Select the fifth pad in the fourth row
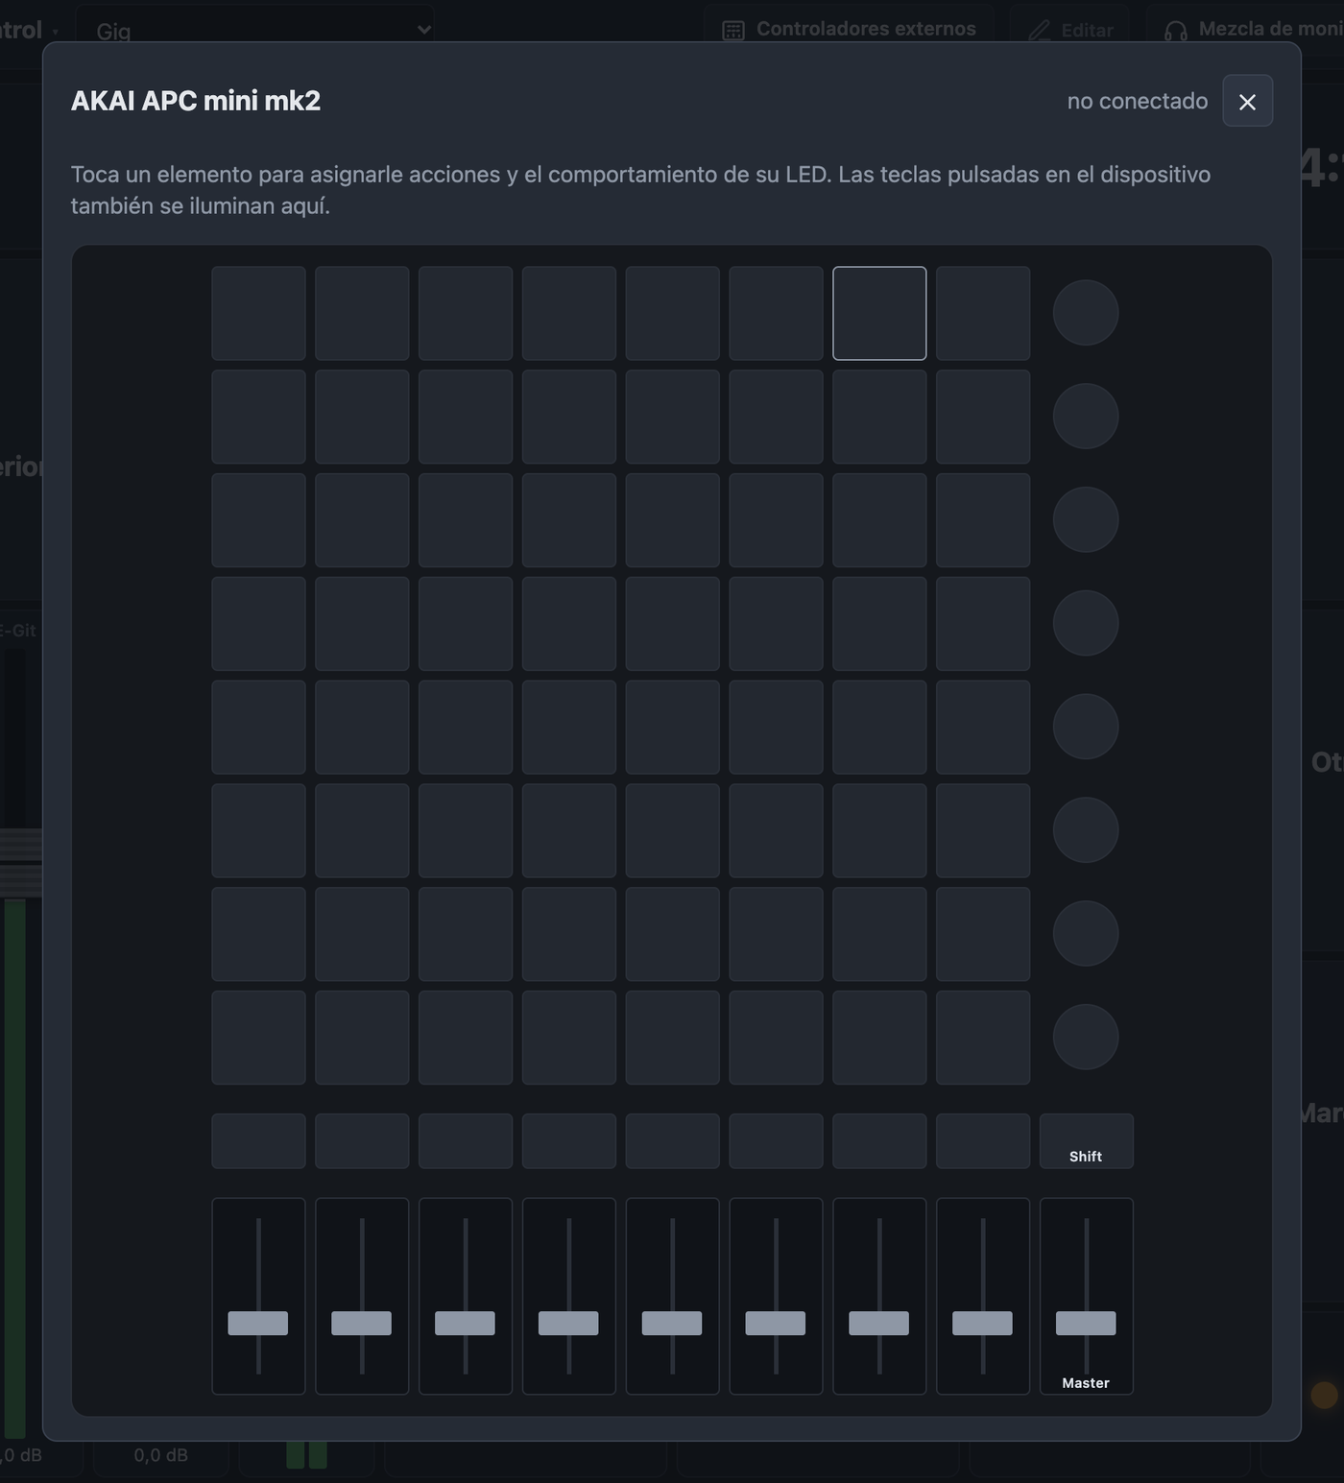Screen dimensions: 1344x1483 673,624
